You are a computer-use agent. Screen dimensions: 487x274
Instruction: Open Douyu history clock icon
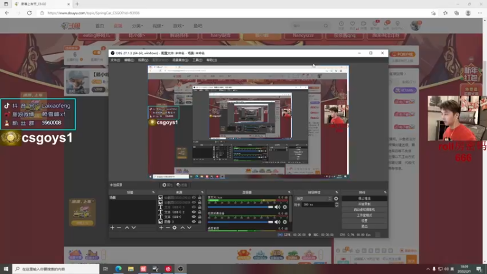[x=342, y=25]
